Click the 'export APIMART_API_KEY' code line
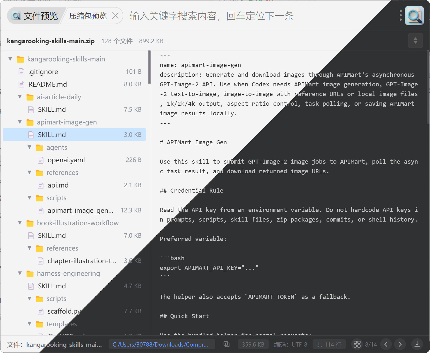This screenshot has height=353, width=430. 209,268
